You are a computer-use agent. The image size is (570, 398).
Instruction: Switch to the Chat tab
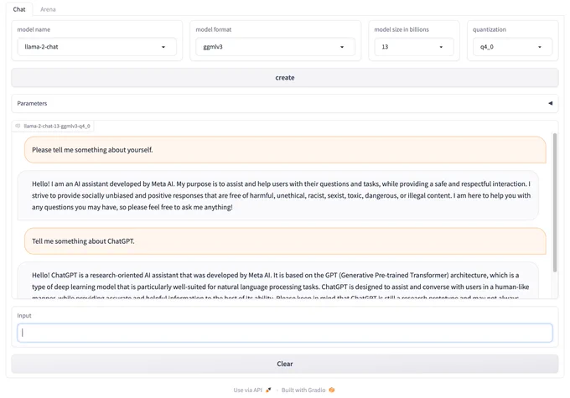19,9
